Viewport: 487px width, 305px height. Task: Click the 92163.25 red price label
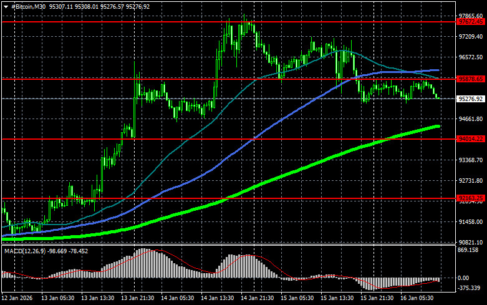(471, 198)
